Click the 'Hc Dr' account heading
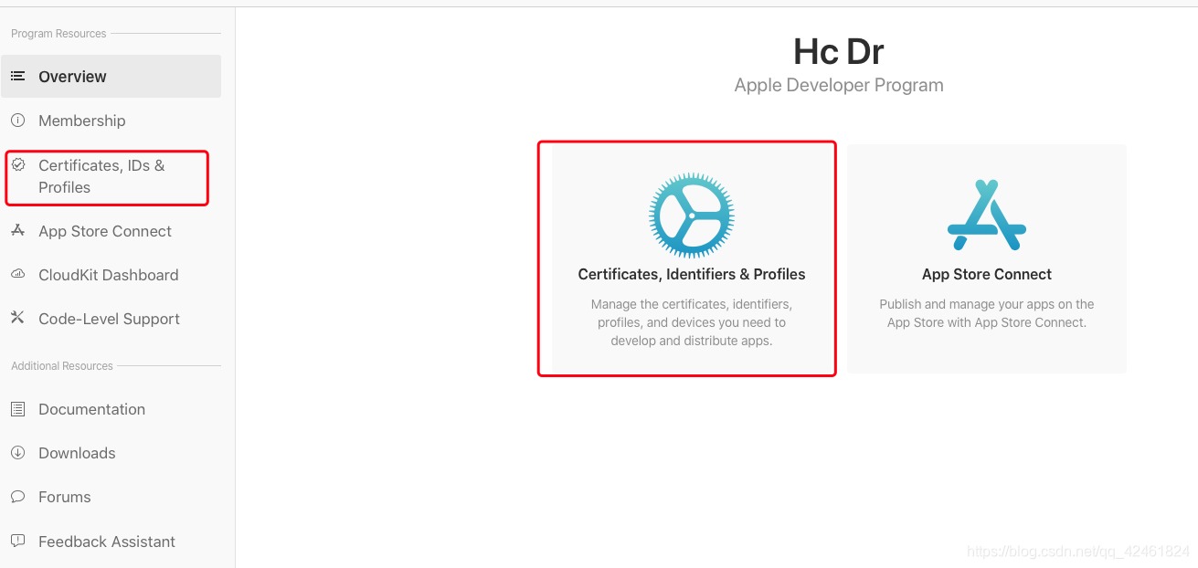Viewport: 1198px width, 568px height. coord(839,51)
